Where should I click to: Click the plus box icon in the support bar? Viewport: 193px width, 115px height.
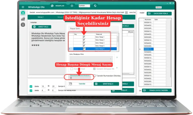126,12
